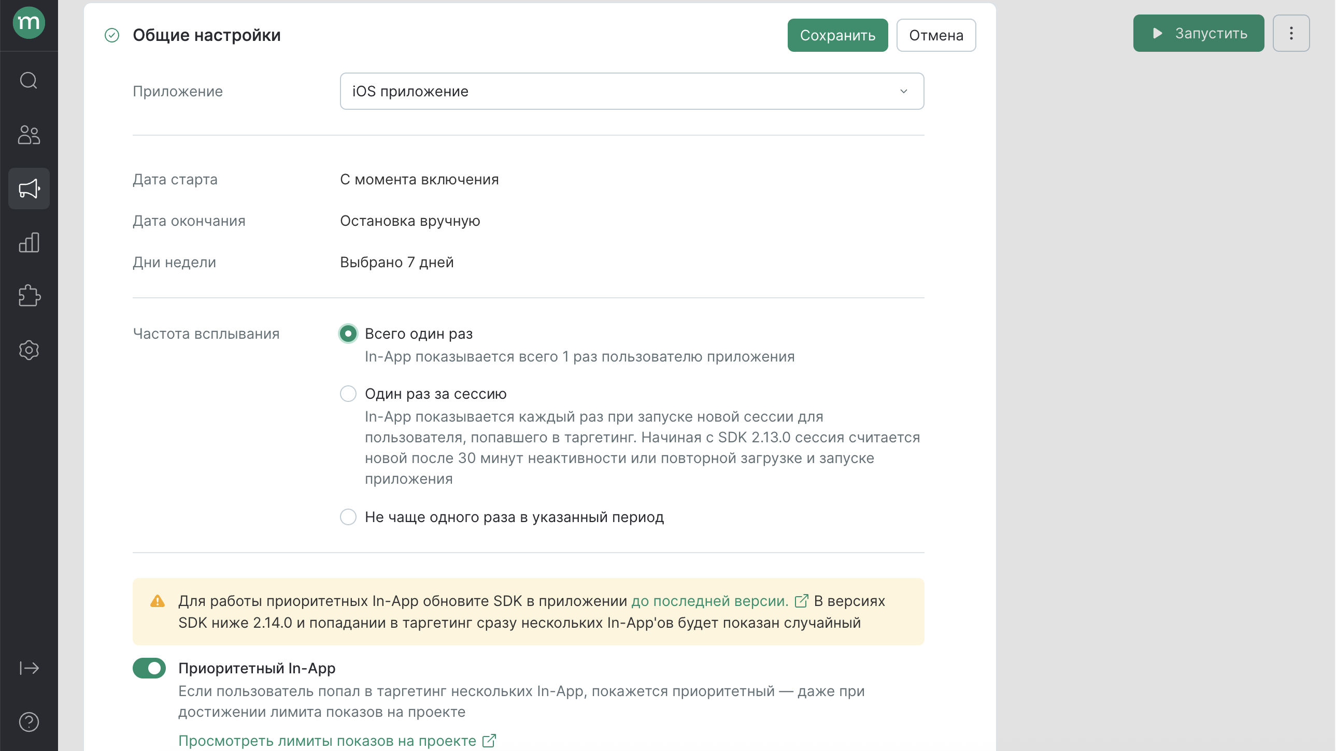Open the three-dot more options menu

coord(1291,34)
